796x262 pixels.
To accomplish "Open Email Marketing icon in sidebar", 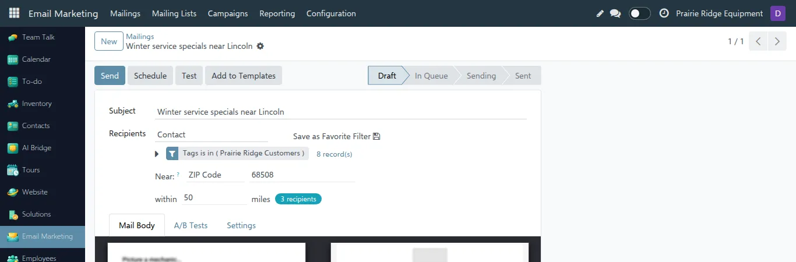I will coord(12,236).
